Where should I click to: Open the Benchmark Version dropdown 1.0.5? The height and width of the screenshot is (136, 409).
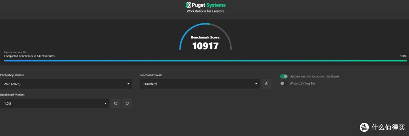pos(55,104)
